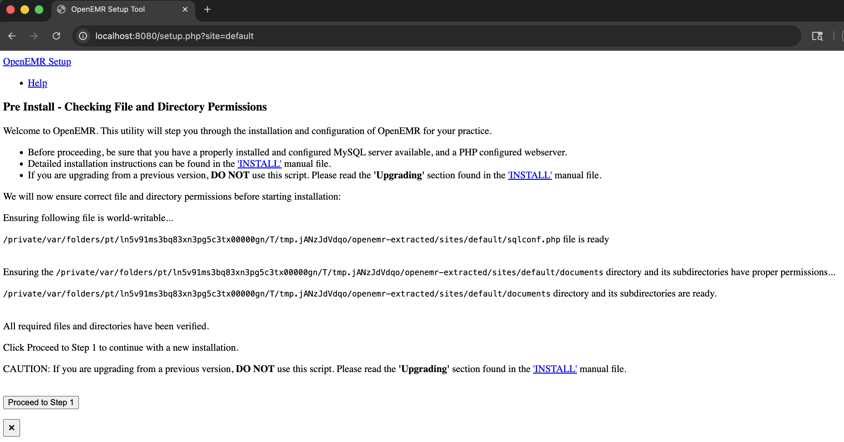
Task: Close the browser window with red button
Action: pos(11,10)
